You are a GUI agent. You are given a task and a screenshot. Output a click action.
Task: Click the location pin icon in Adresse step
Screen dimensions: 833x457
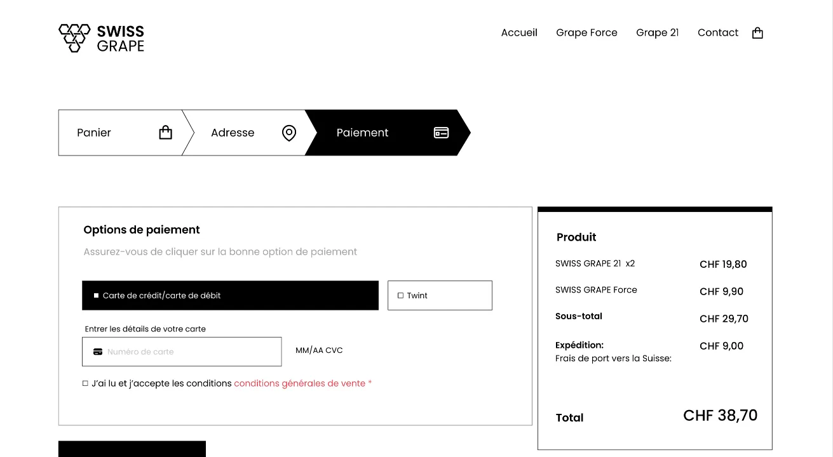click(289, 133)
